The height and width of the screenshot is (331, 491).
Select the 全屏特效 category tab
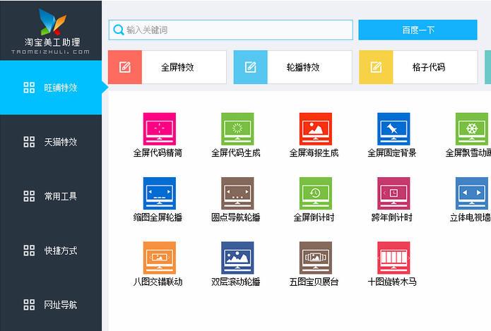(x=167, y=67)
